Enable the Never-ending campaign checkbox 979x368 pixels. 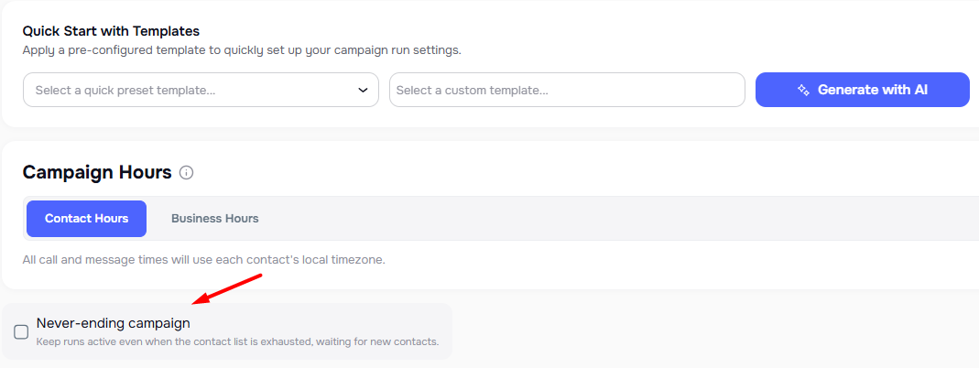21,331
